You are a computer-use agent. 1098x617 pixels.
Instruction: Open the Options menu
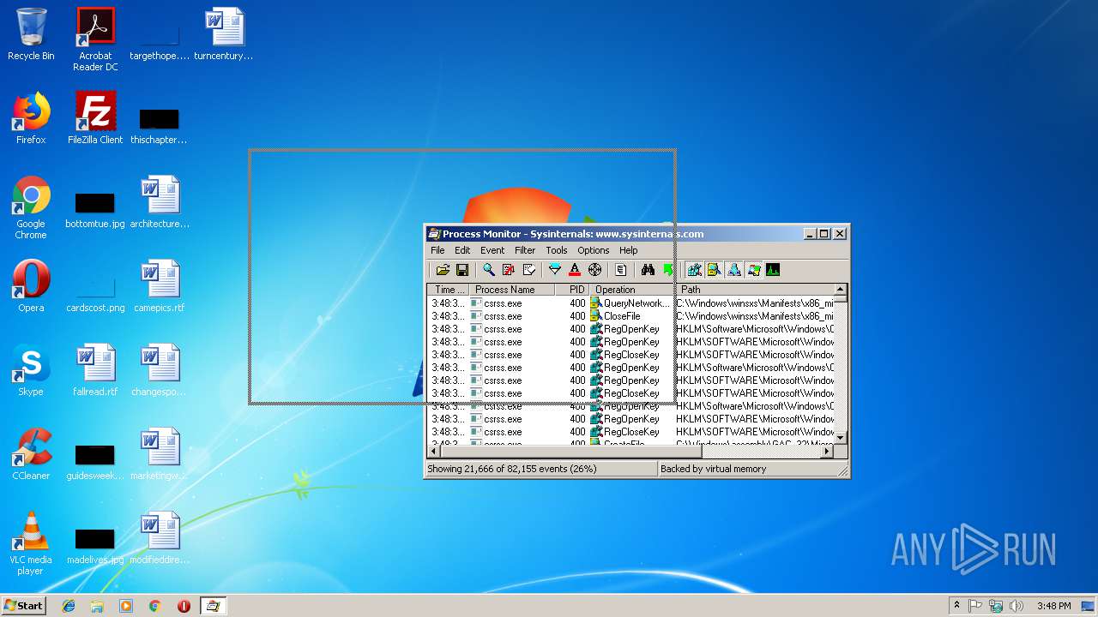coord(594,250)
